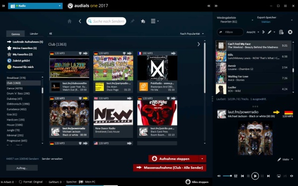This screenshot has width=298, height=186.
Task: Click the scissors cut icon in playlist toolbar
Action: [x=263, y=32]
